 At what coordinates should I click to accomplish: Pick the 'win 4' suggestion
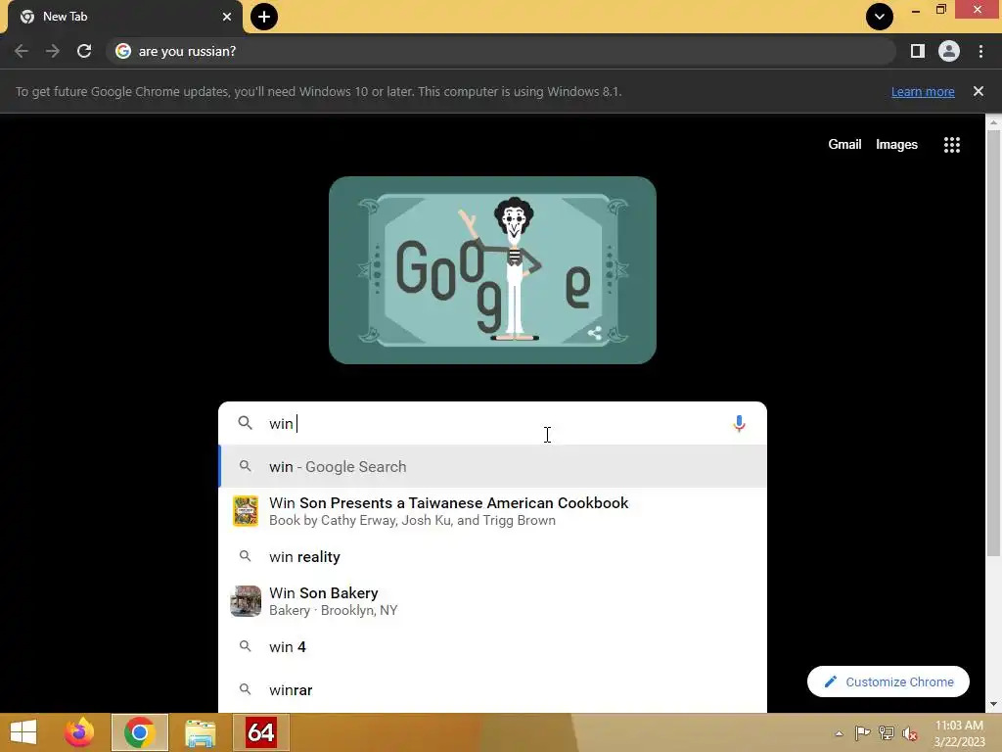(492, 647)
